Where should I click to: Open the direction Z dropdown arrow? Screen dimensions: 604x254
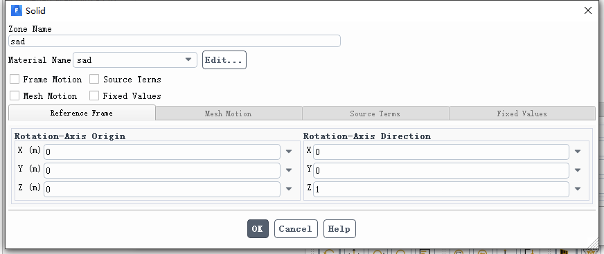[x=578, y=188]
